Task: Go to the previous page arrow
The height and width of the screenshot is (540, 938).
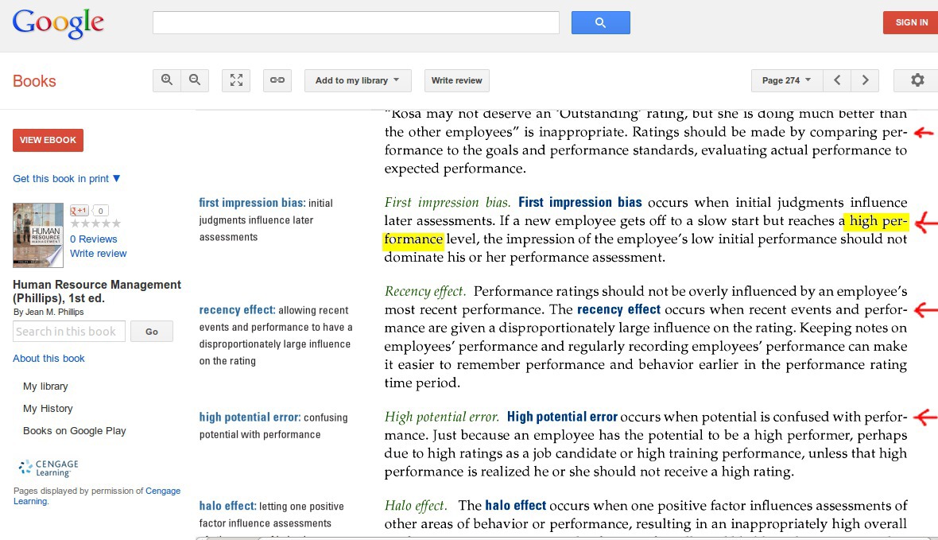Action: click(x=837, y=80)
